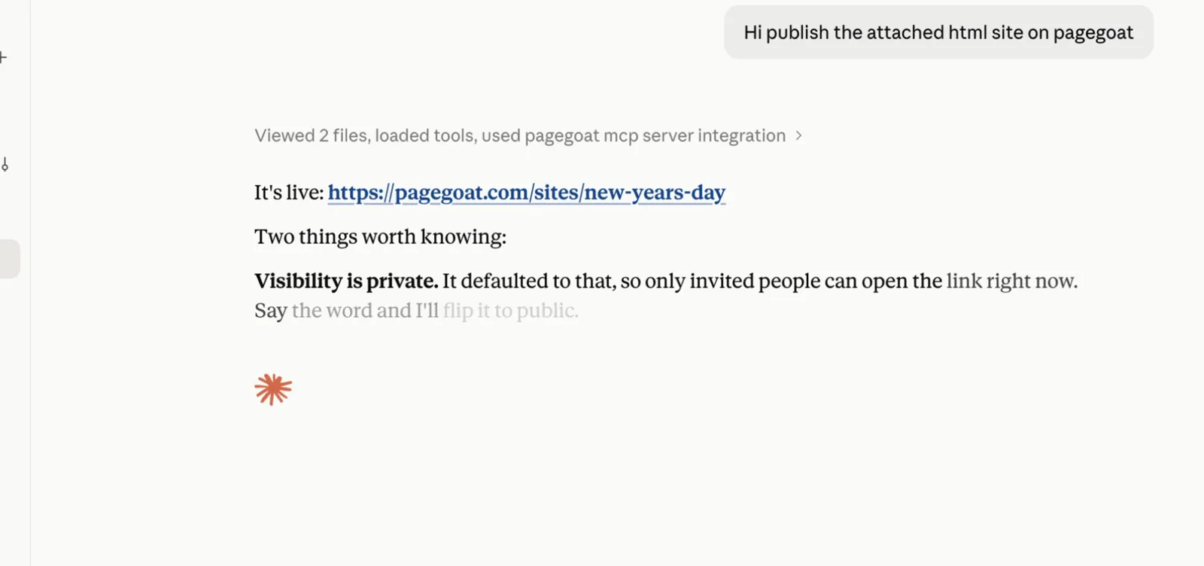Expand the tool activity chevron arrow
1204x566 pixels.
pos(798,135)
